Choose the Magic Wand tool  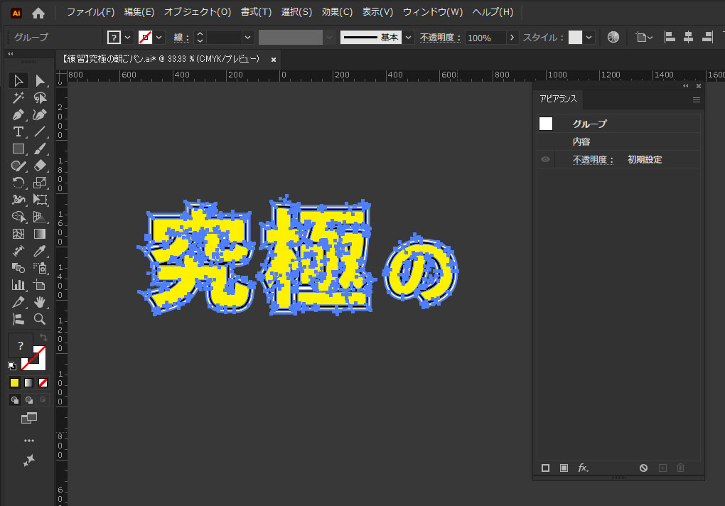click(18, 98)
